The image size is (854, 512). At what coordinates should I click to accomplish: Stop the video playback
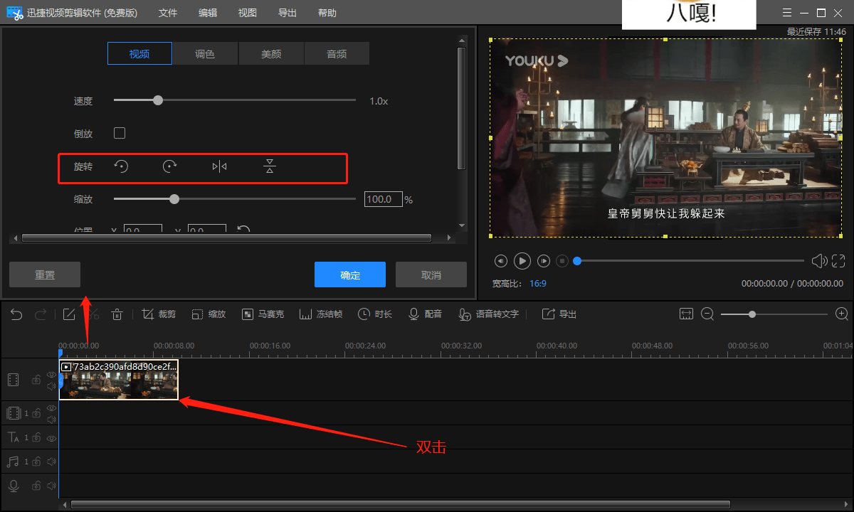click(562, 261)
